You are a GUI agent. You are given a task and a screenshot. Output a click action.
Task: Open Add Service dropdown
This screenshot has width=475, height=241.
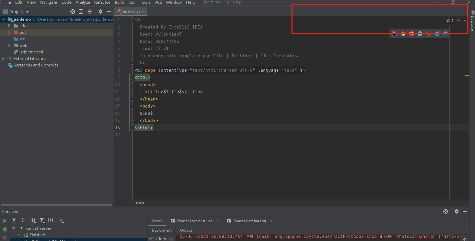[61, 220]
